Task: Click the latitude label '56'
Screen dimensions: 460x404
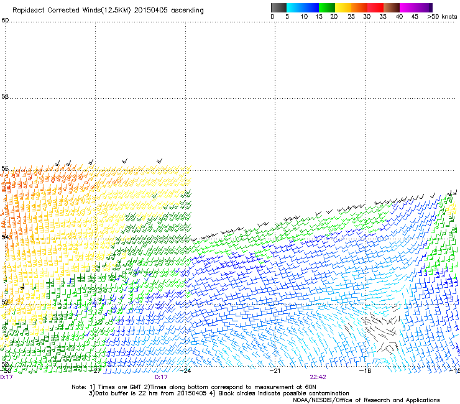Action: click(x=5, y=168)
